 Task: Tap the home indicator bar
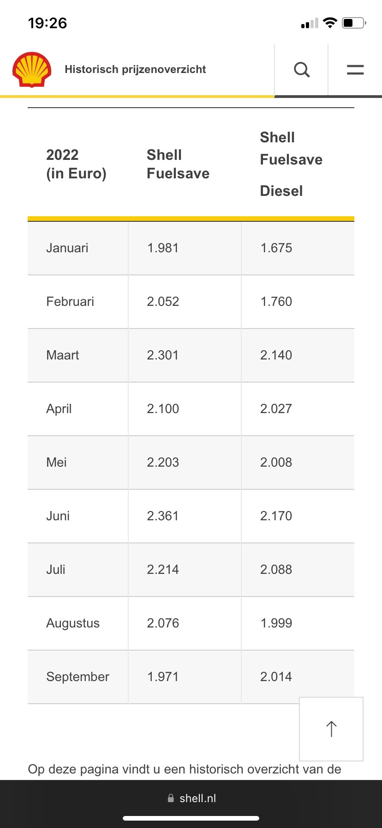coord(191,818)
